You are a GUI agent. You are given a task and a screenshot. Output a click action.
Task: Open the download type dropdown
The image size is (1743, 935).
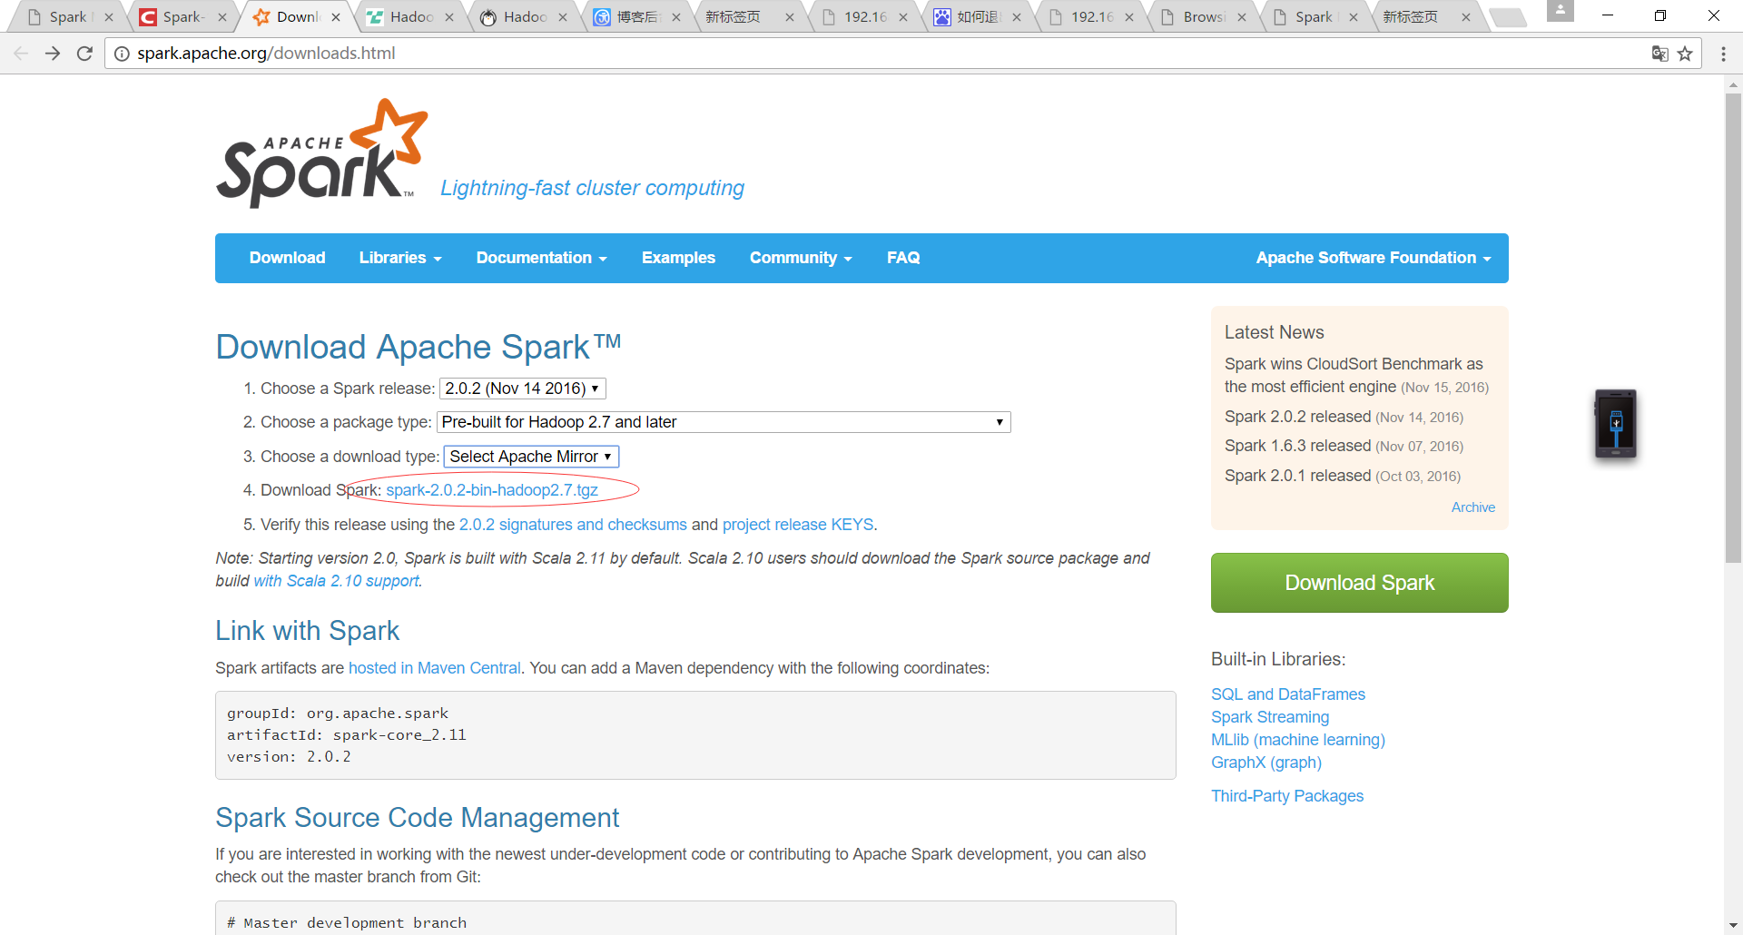click(531, 457)
